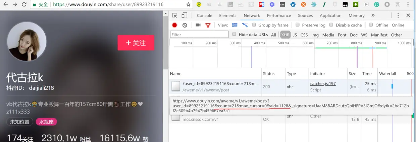Click the green download arrow extension
The height and width of the screenshot is (142, 416).
tap(356, 5)
